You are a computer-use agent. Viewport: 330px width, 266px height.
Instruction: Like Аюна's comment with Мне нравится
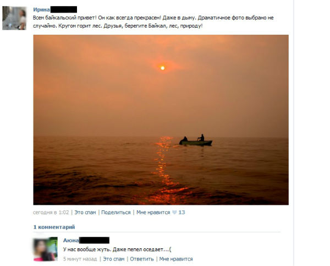point(176,259)
